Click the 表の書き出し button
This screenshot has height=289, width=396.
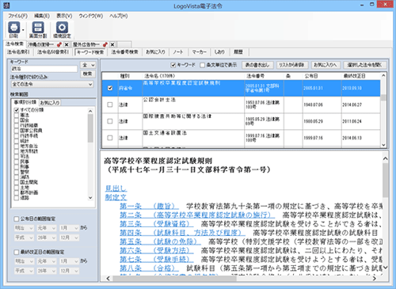point(257,65)
